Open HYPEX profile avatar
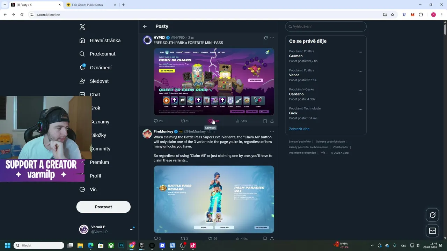The width and height of the screenshot is (447, 251). coord(147,40)
